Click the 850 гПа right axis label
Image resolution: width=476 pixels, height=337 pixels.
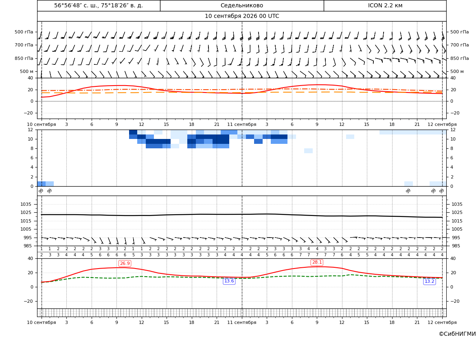coord(459,58)
